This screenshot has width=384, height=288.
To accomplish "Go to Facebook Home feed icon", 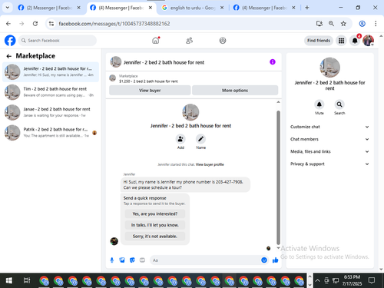I will pyautogui.click(x=156, y=41).
